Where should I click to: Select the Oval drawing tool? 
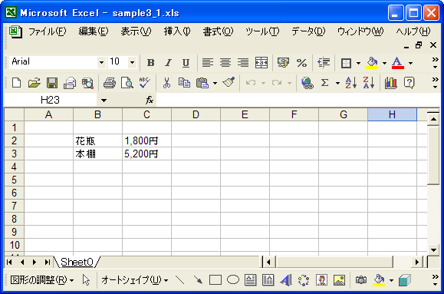pos(233,280)
